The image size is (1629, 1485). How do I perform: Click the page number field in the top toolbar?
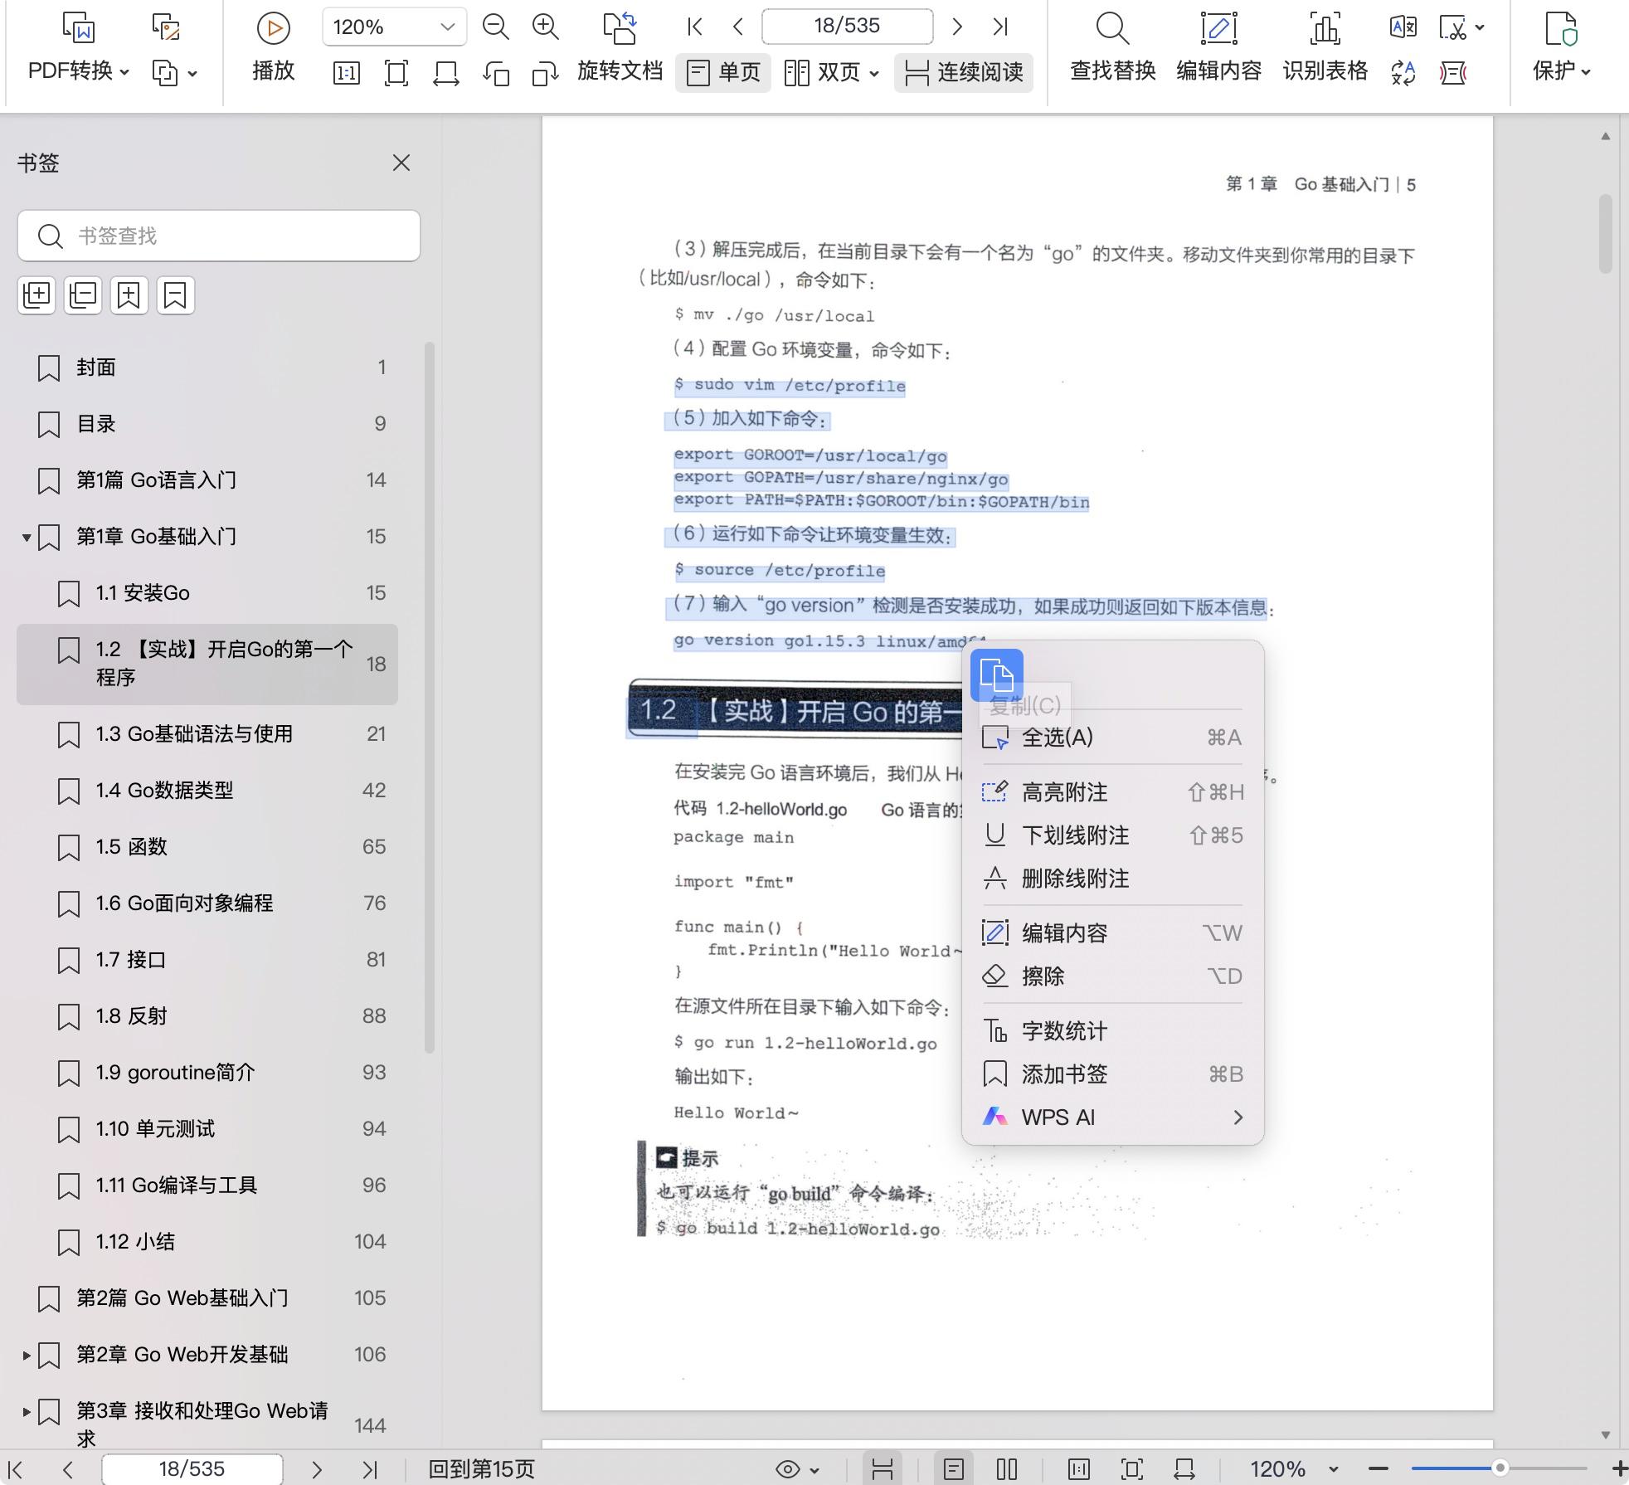pos(847,27)
